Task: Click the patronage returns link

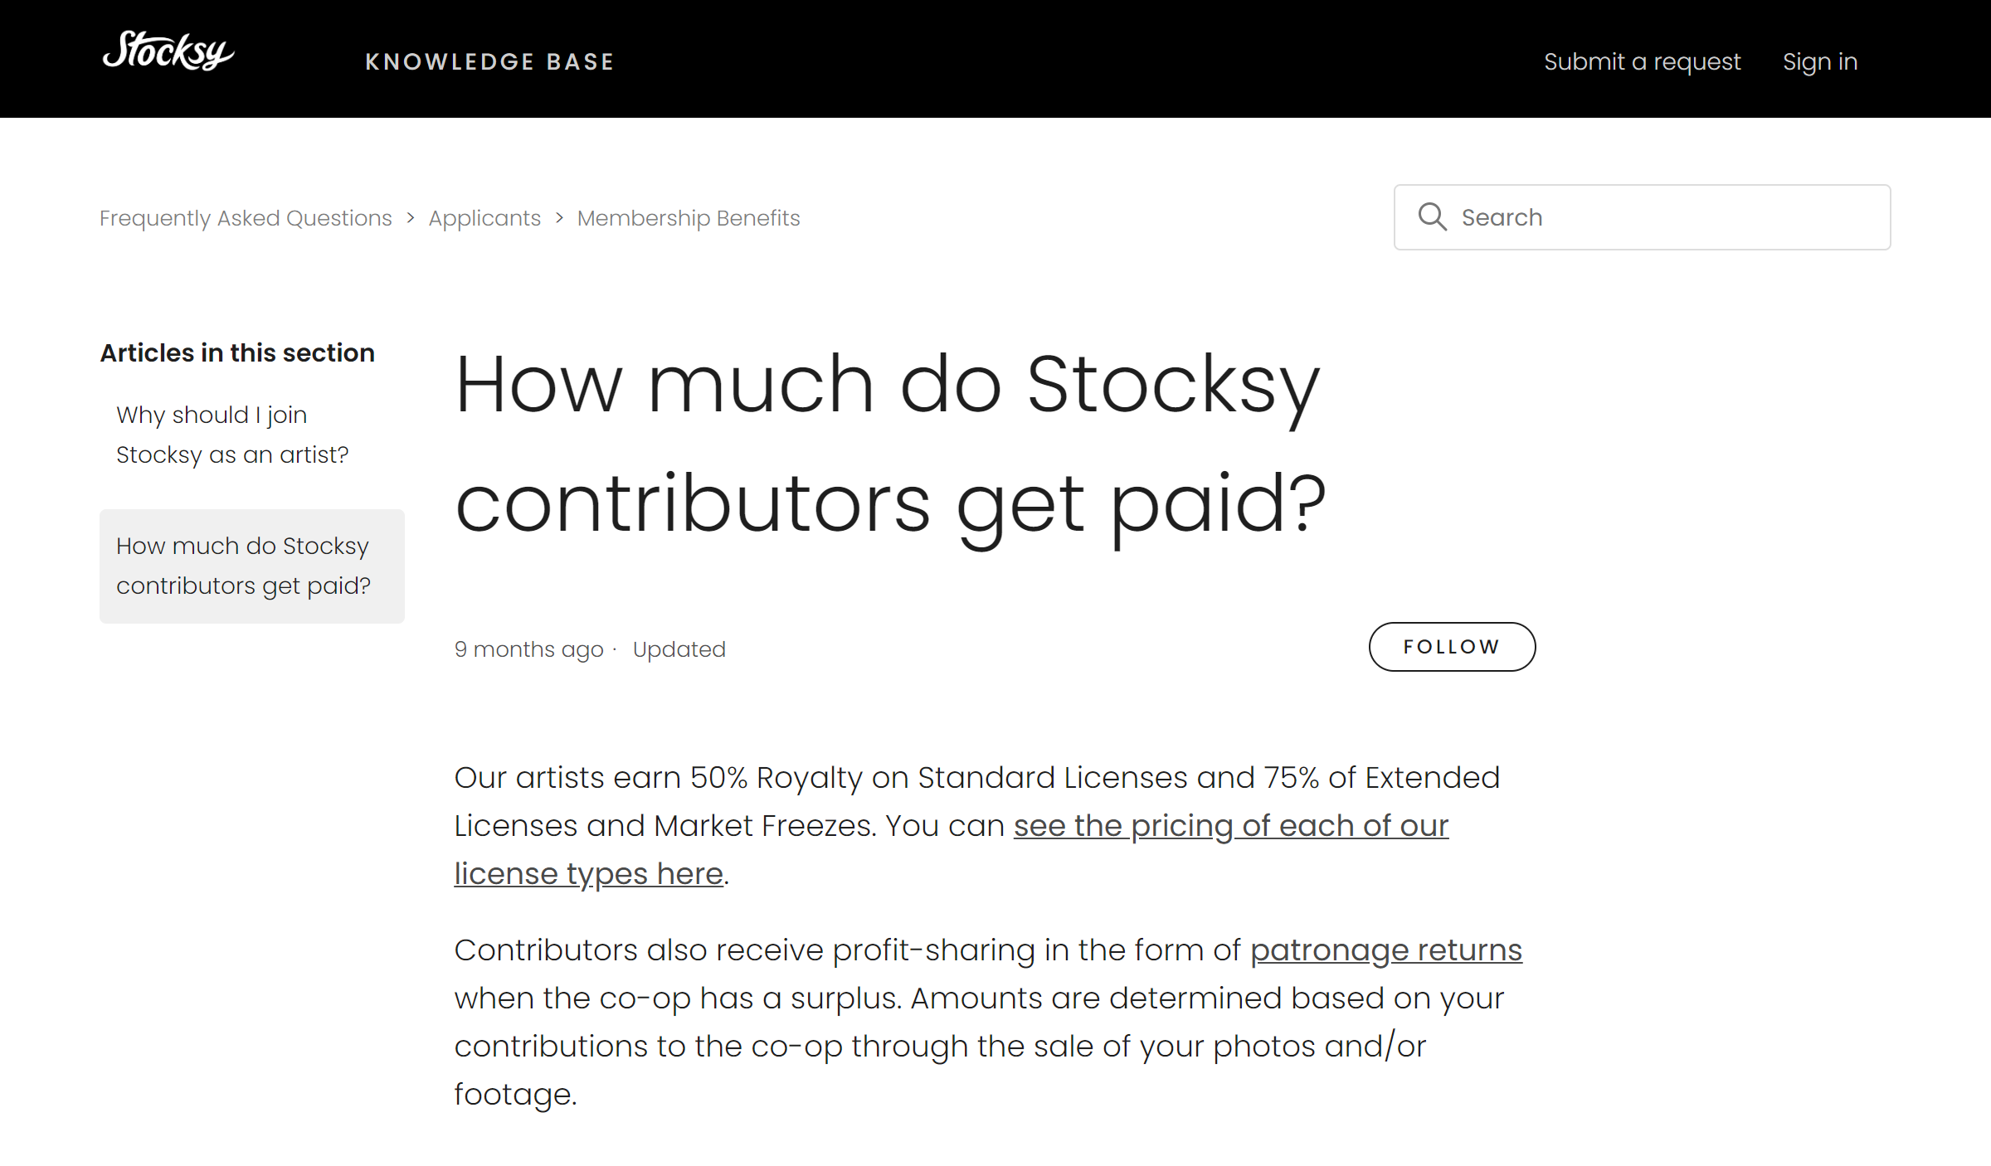Action: (x=1385, y=950)
